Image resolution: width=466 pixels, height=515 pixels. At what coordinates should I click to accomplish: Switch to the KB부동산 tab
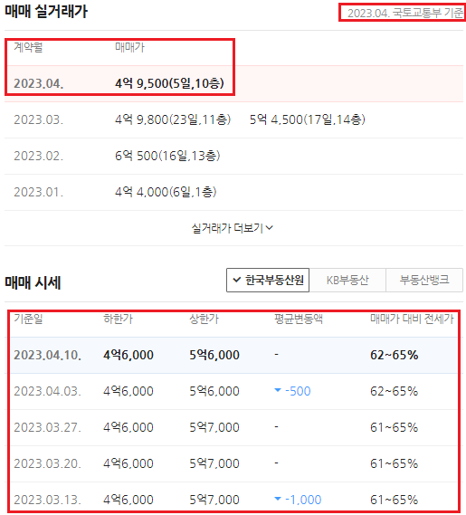point(347,281)
